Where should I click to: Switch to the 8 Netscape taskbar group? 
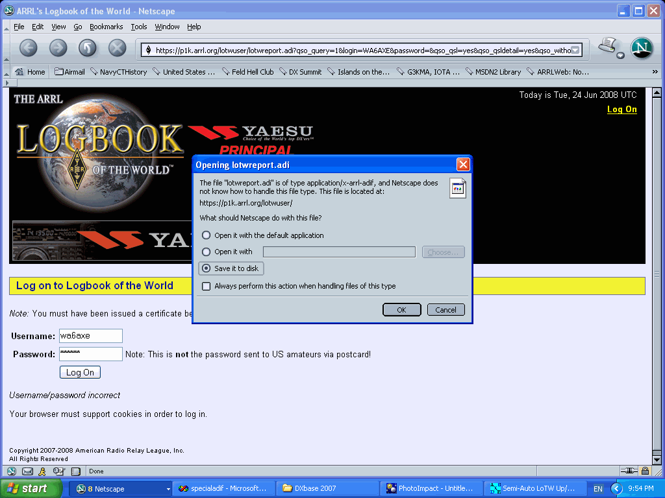(x=120, y=488)
